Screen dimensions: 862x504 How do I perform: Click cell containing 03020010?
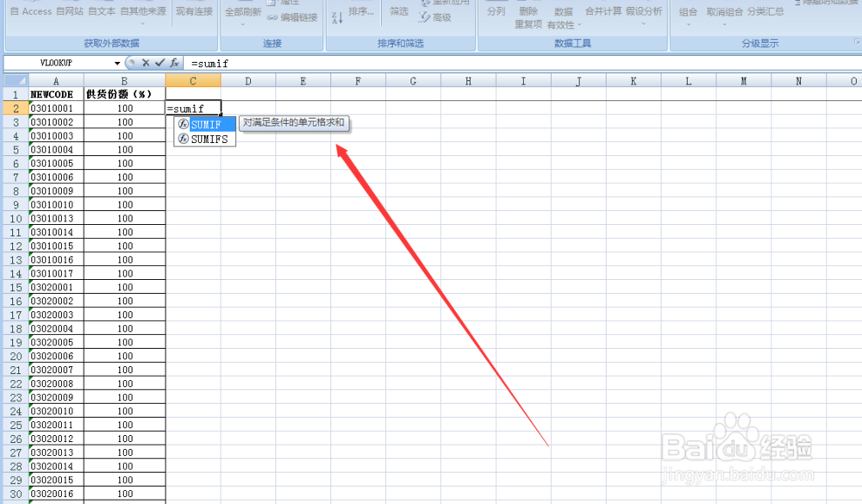56,411
